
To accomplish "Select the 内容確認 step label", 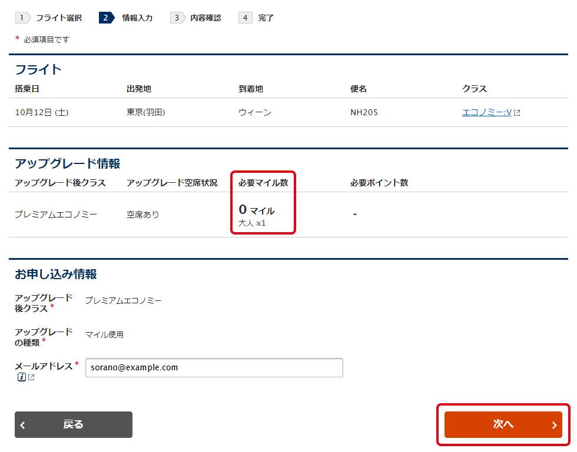I will point(205,18).
